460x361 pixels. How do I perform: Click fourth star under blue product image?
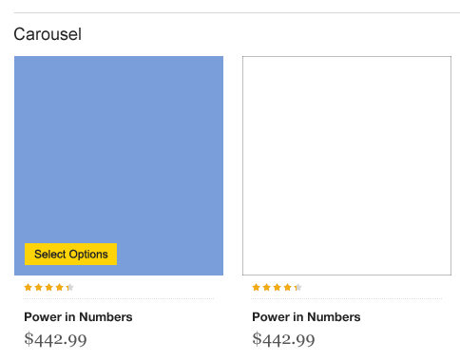point(60,287)
